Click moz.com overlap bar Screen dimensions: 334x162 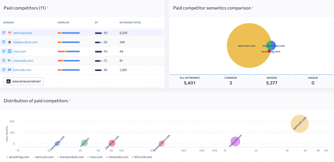click(x=68, y=51)
